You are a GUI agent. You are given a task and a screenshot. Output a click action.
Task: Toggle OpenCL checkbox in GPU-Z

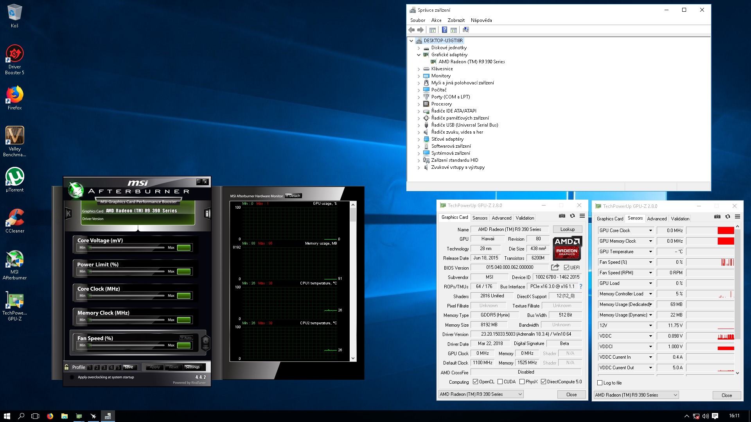(475, 382)
